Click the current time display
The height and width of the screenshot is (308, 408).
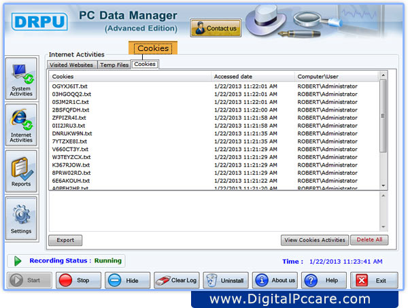(346, 262)
